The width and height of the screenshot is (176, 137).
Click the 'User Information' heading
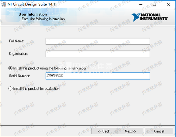point(33,14)
